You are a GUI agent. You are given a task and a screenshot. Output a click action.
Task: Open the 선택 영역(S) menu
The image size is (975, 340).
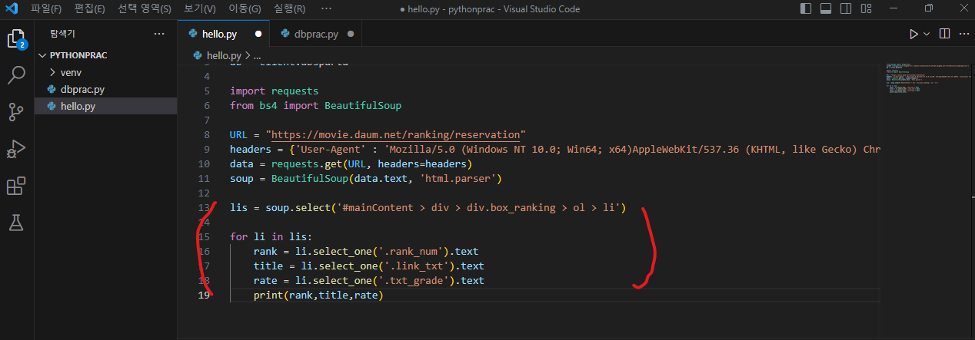click(x=145, y=9)
